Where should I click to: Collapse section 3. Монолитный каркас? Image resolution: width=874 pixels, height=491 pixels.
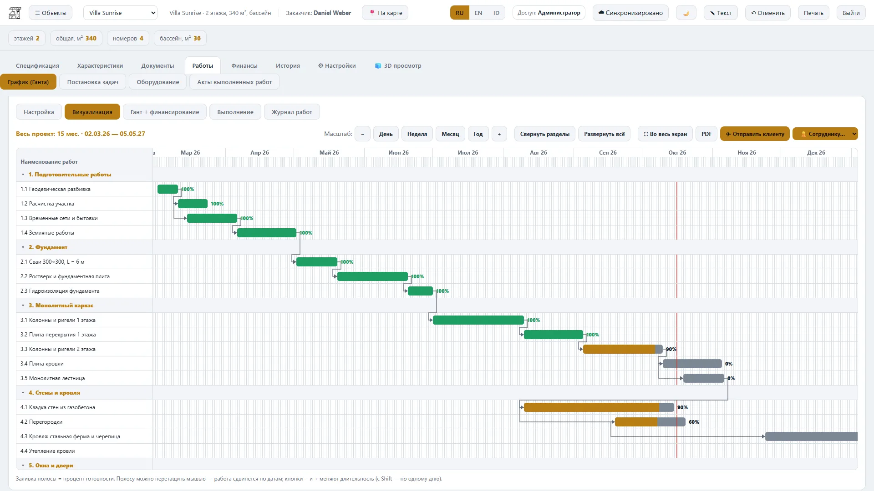click(23, 306)
